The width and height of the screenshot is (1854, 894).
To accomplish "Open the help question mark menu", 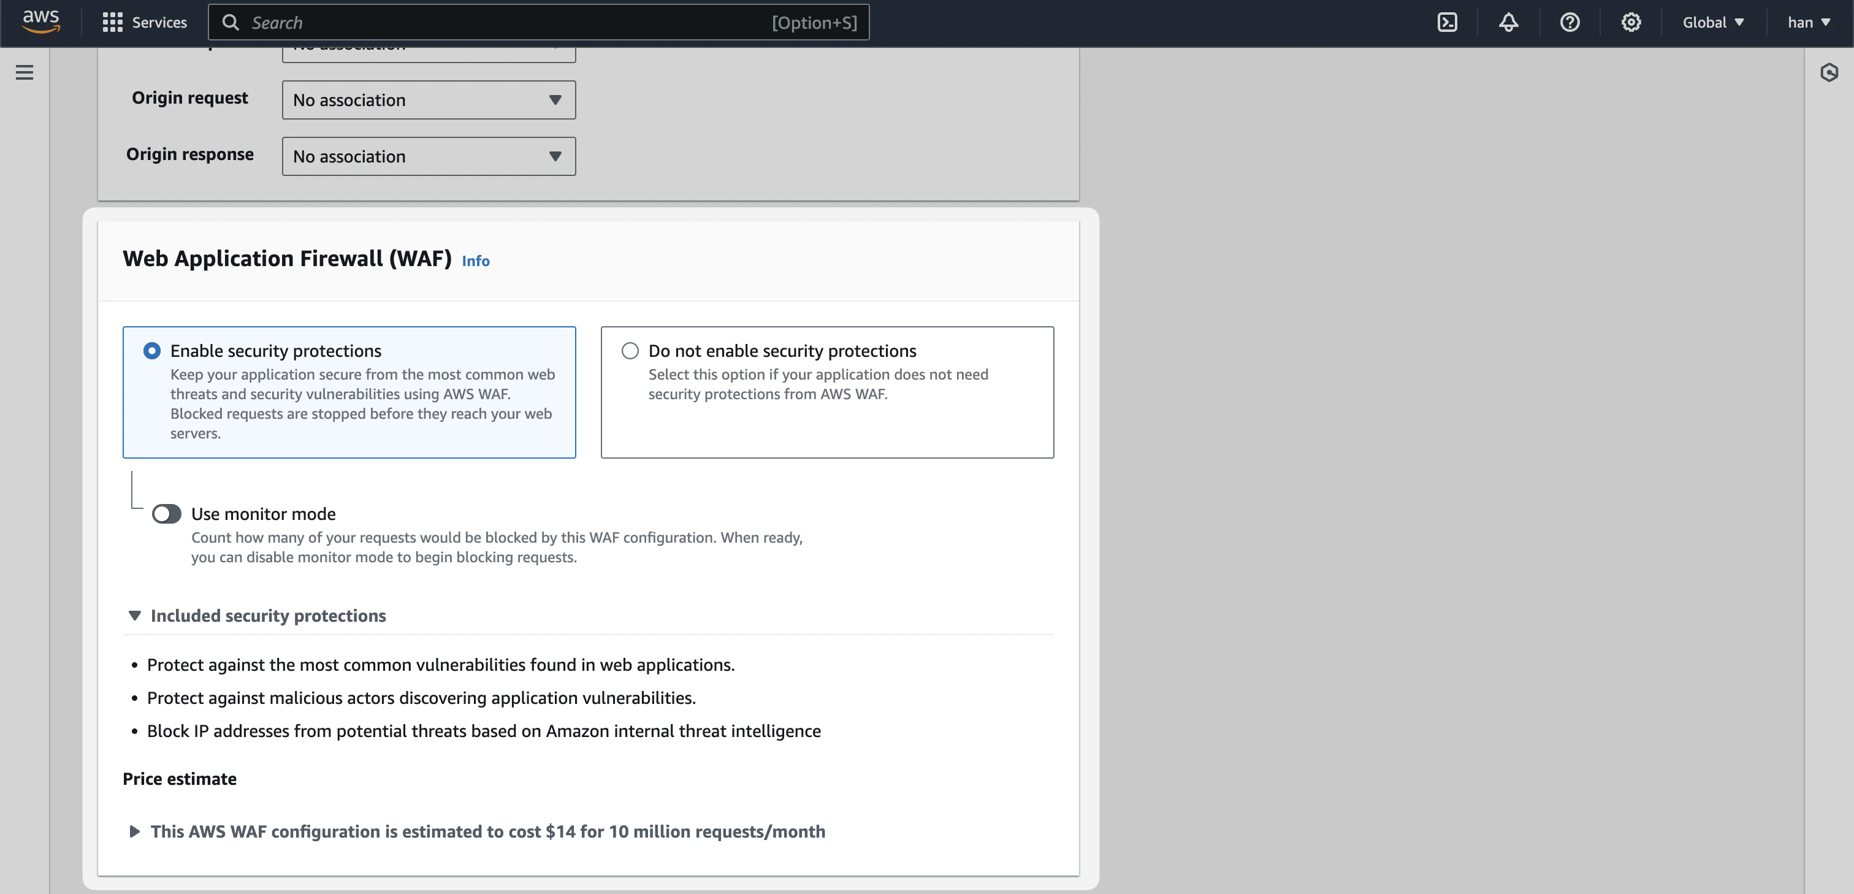I will click(x=1570, y=22).
